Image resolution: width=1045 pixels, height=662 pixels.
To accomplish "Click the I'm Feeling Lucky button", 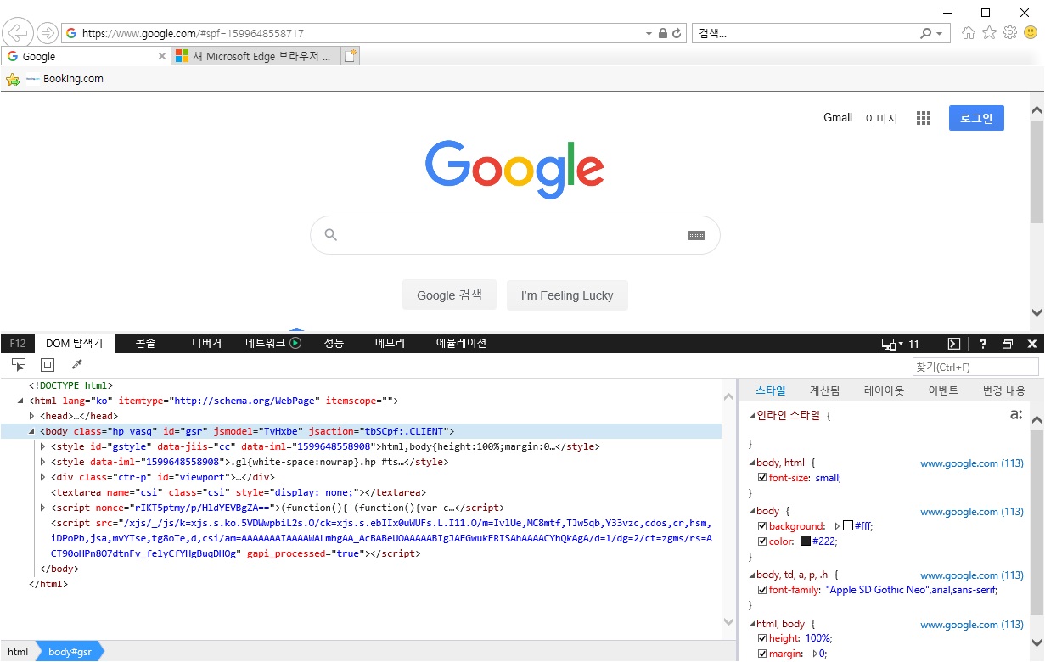I will [567, 295].
